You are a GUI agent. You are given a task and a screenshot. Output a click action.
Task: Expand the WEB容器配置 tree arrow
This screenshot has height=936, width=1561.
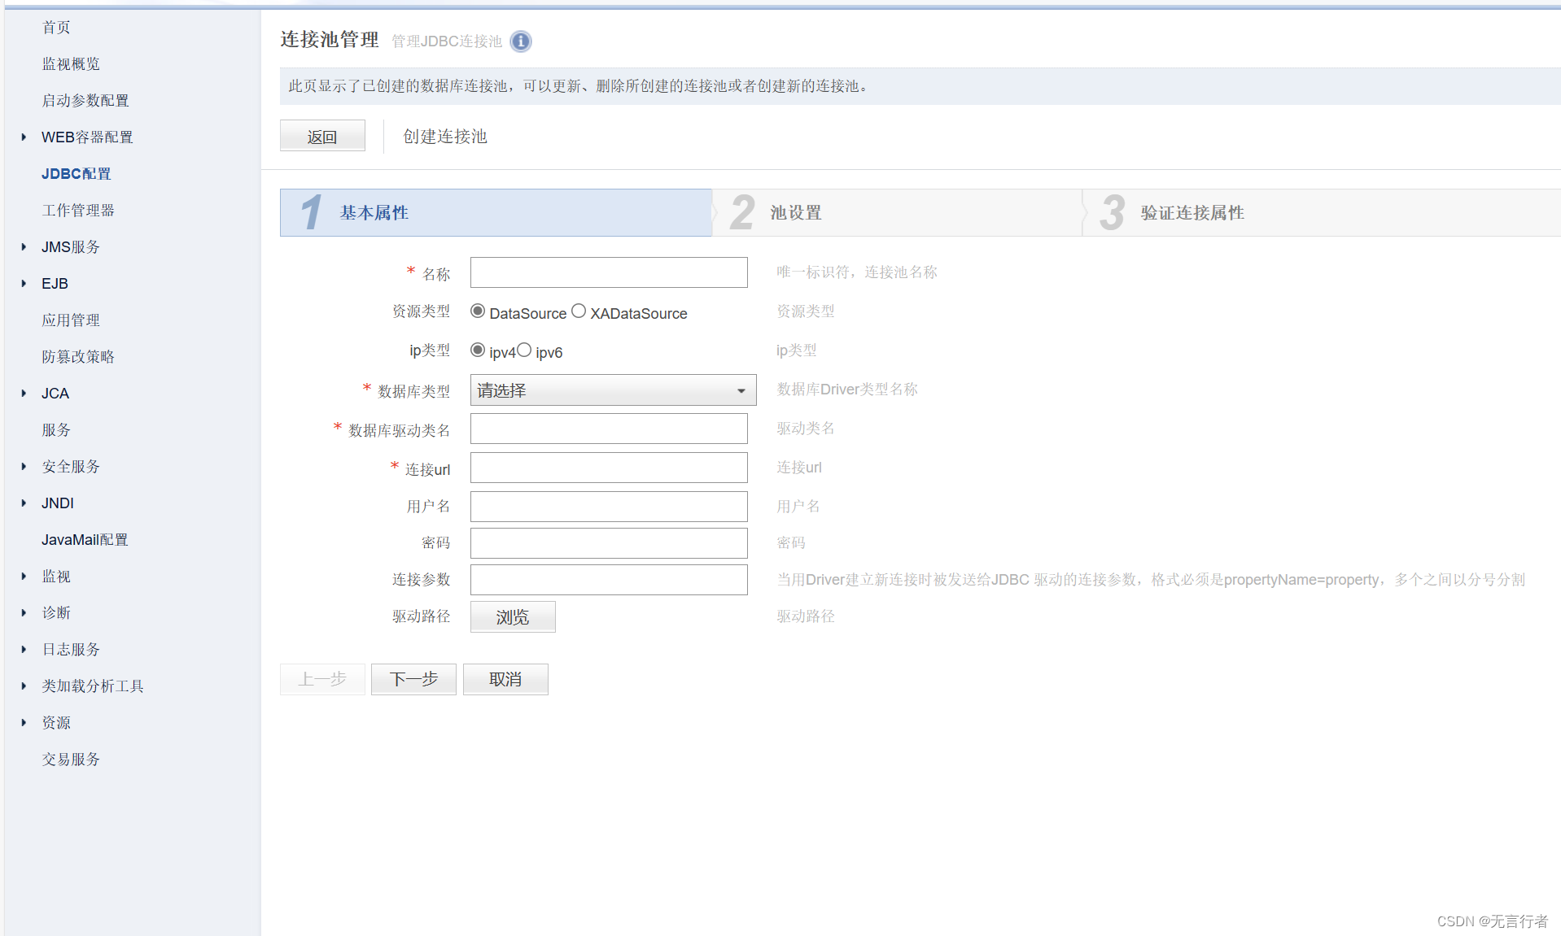24,137
